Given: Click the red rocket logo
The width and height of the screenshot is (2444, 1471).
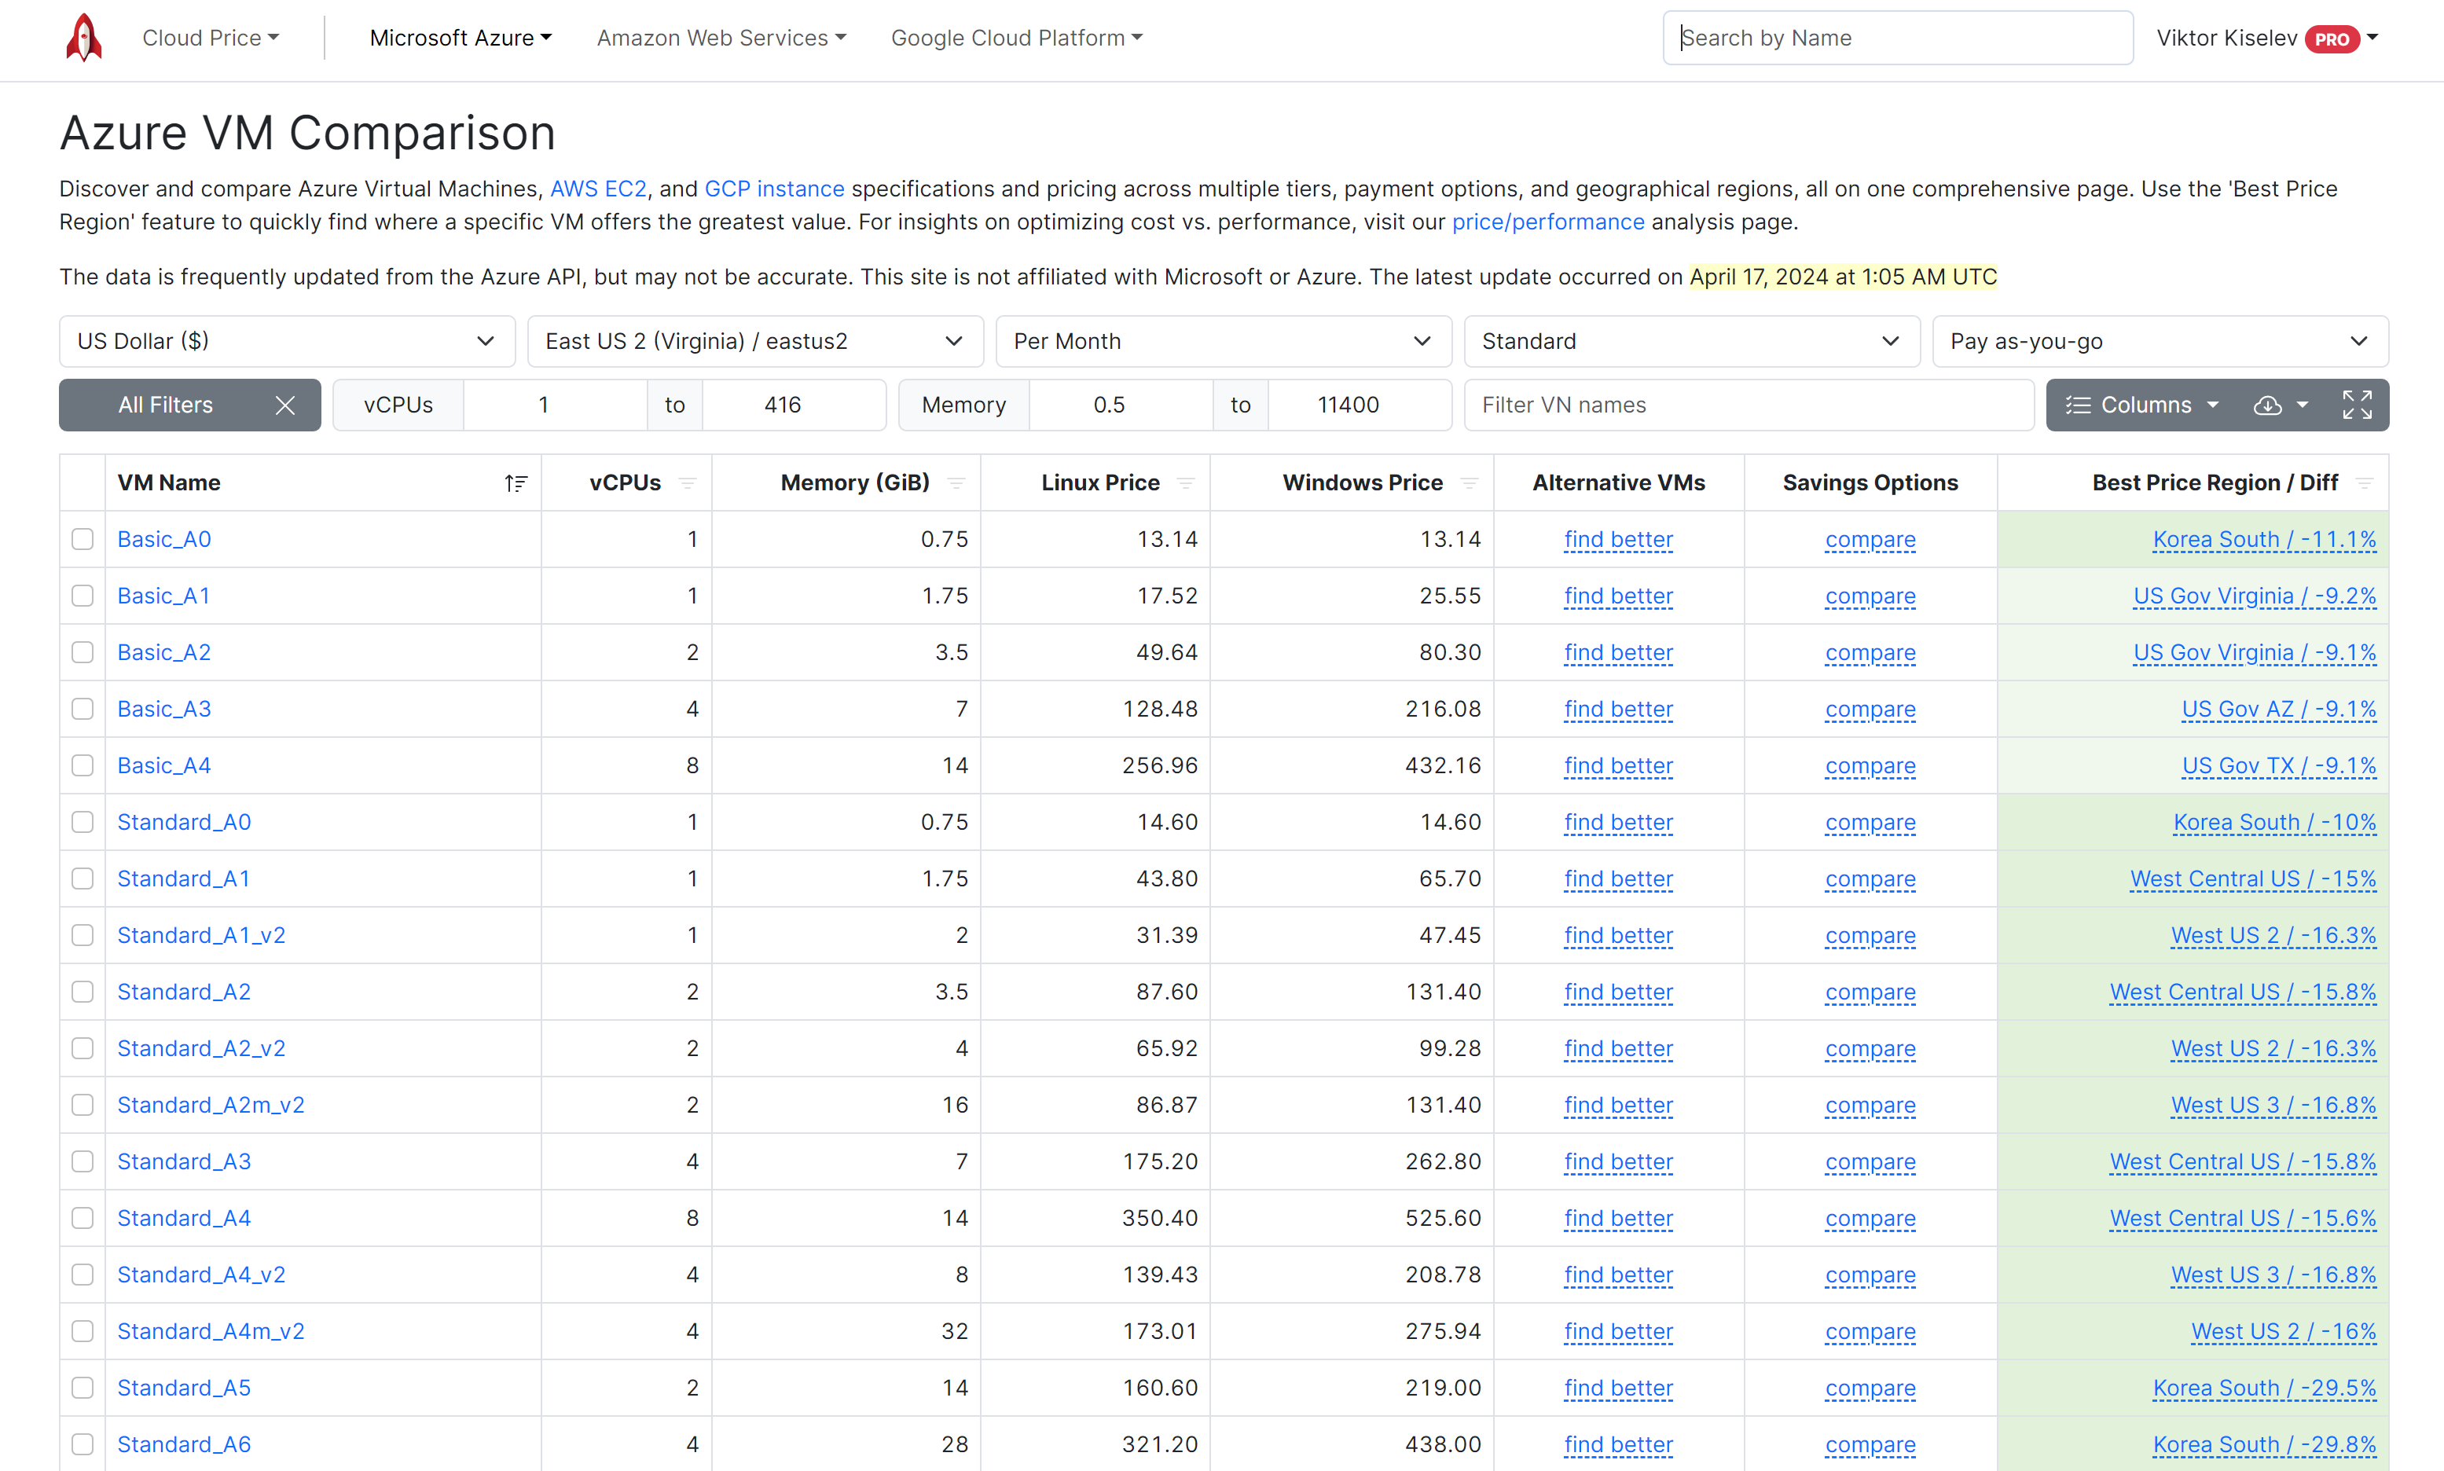Looking at the screenshot, I should (x=84, y=38).
